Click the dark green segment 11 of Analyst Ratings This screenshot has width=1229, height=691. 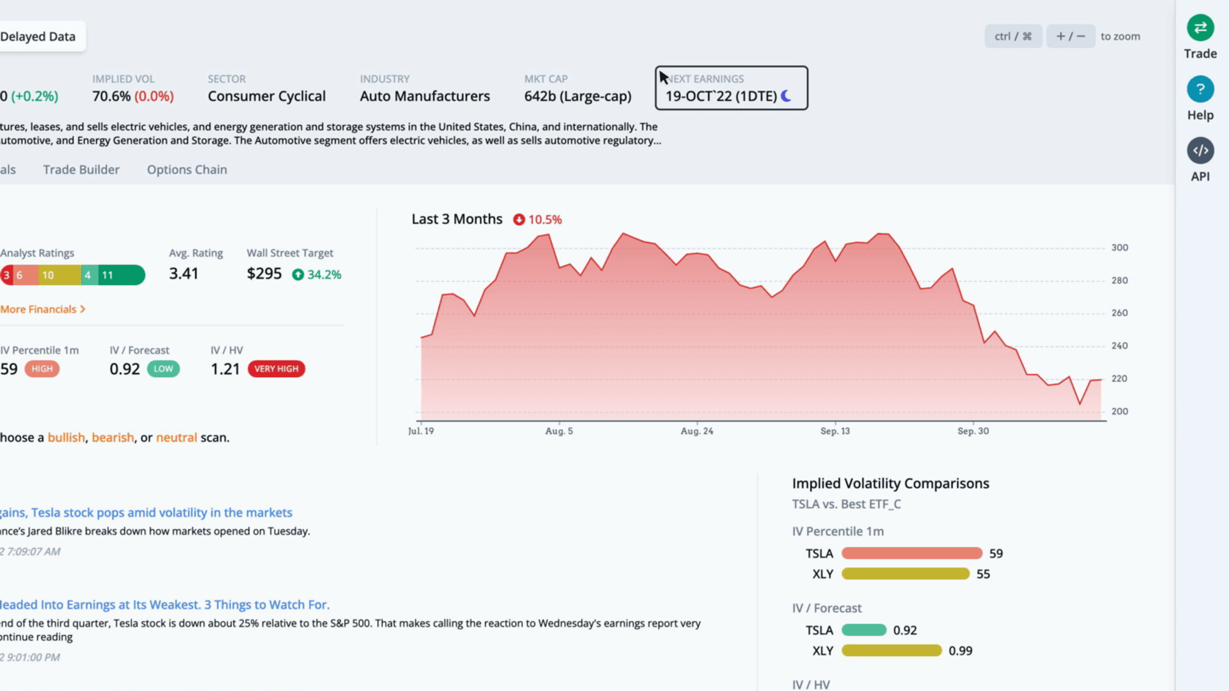pyautogui.click(x=122, y=275)
